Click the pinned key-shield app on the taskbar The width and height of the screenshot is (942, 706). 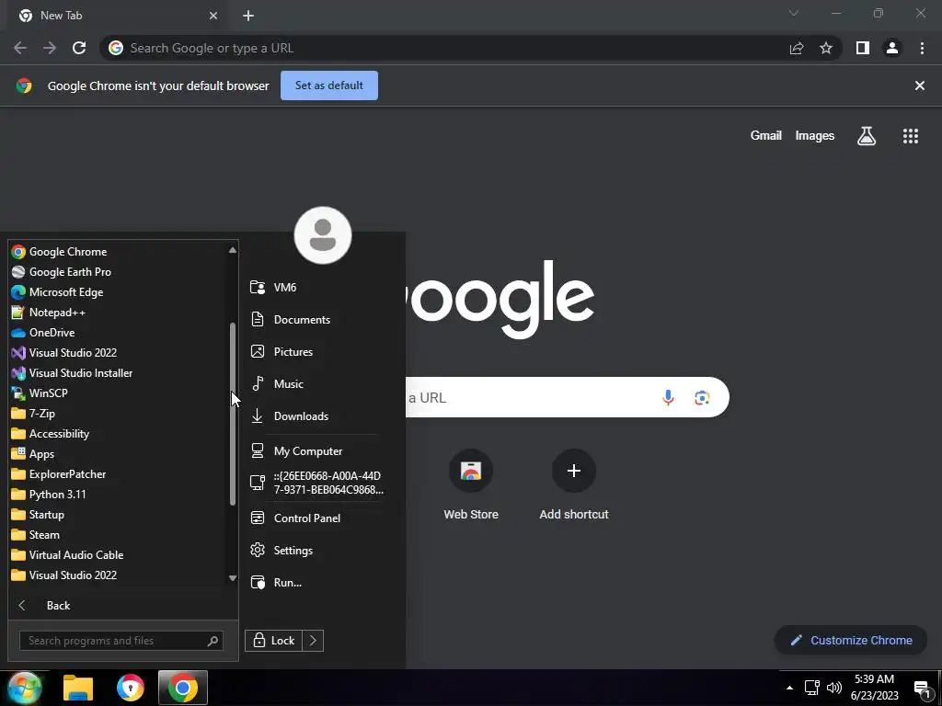131,688
